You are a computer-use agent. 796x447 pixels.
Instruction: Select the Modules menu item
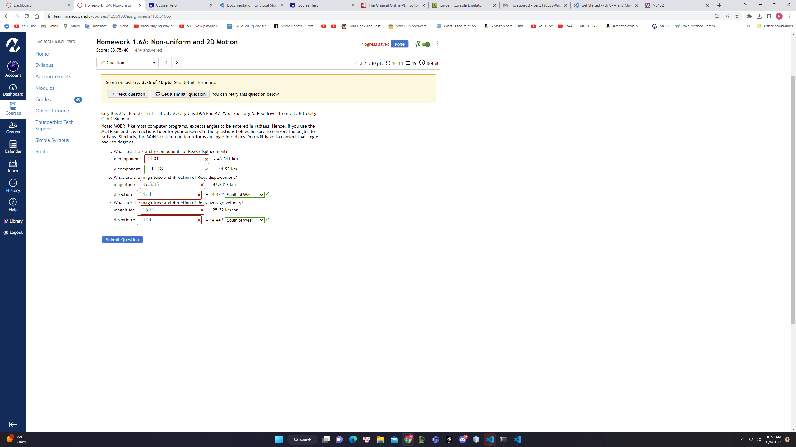(45, 88)
